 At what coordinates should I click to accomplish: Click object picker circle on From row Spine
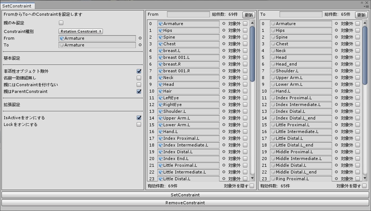pos(224,37)
